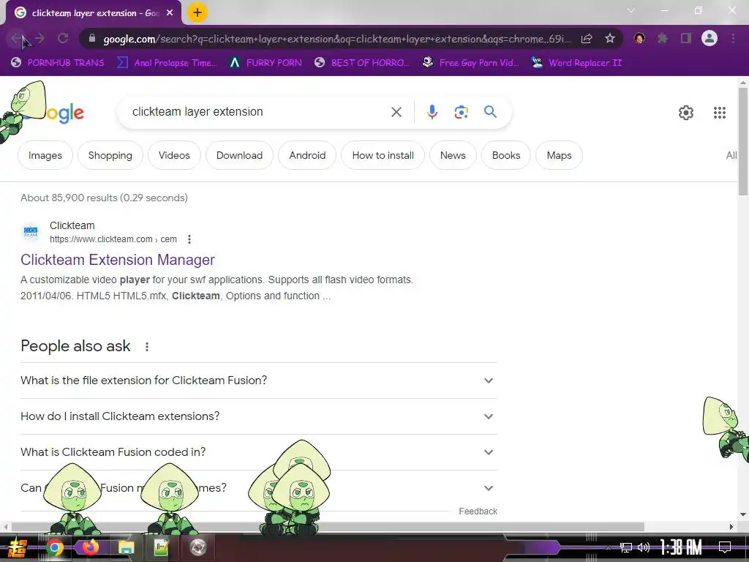Select the Download filter chip
Image resolution: width=749 pixels, height=562 pixels.
[x=239, y=155]
